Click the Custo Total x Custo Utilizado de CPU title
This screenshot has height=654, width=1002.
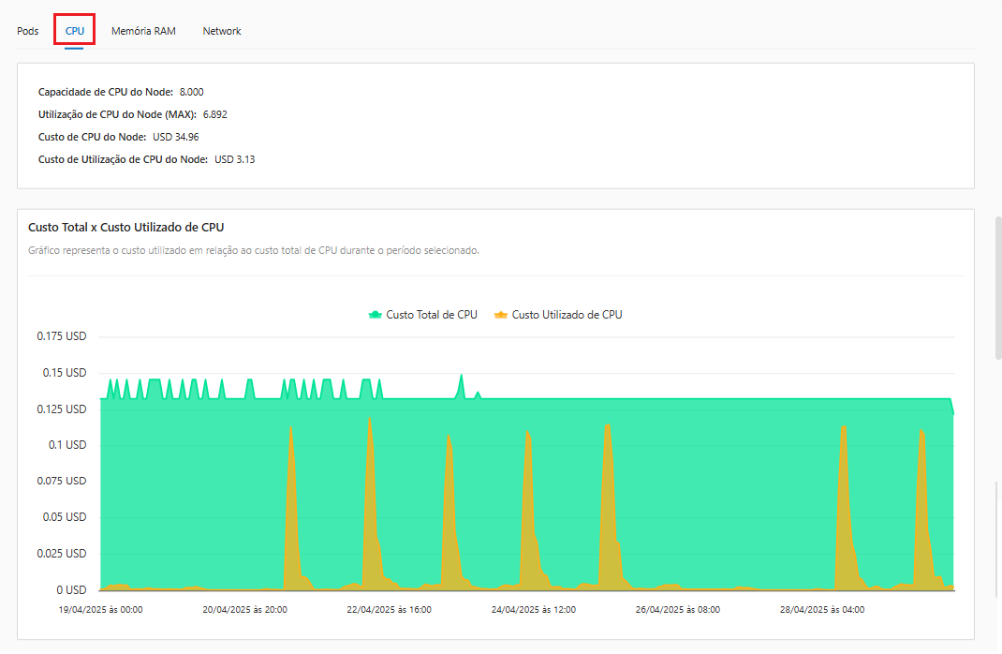[125, 227]
